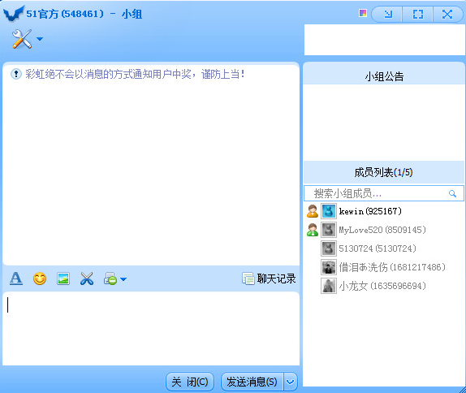
Task: Open the emoticon smiley picker
Action: tap(40, 279)
